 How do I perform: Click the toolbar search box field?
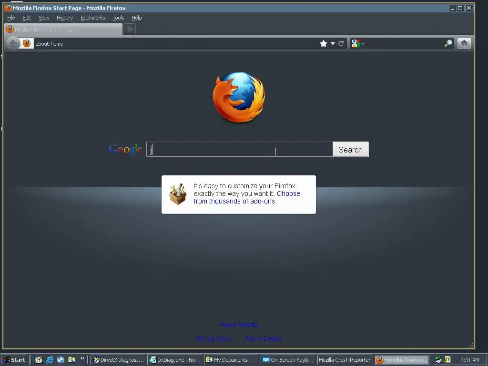[404, 43]
